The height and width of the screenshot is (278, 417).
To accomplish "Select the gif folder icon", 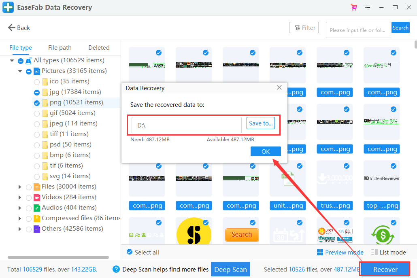I will (45, 113).
